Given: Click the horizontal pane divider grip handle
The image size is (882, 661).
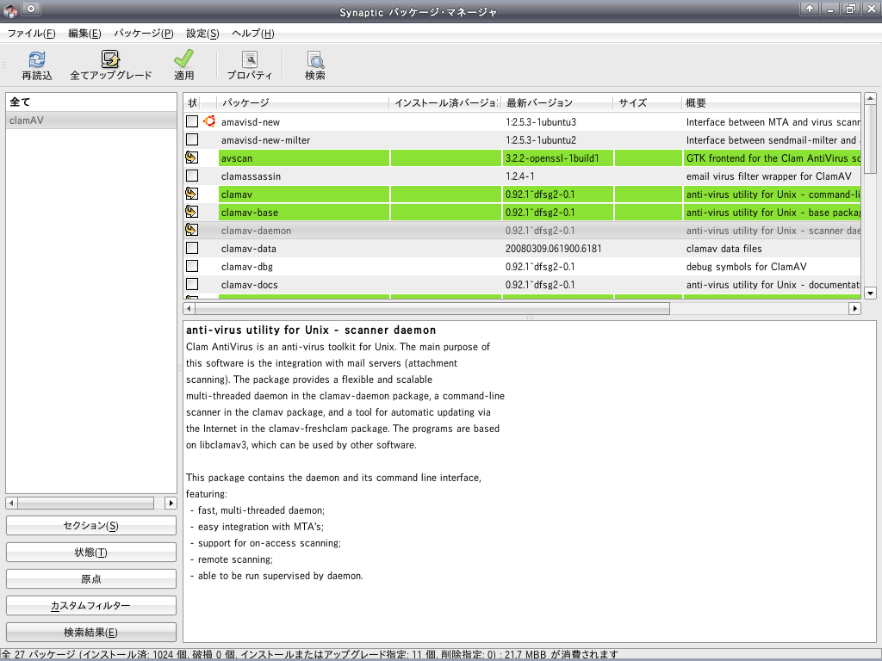Looking at the screenshot, I should pyautogui.click(x=530, y=318).
